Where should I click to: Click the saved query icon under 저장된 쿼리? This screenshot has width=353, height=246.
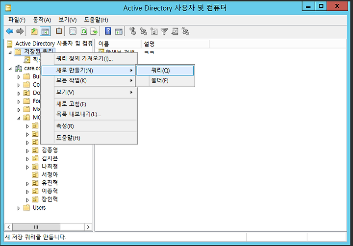[x=27, y=60]
